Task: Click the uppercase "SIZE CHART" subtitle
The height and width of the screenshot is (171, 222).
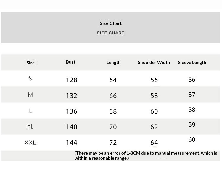Action: coord(111,33)
